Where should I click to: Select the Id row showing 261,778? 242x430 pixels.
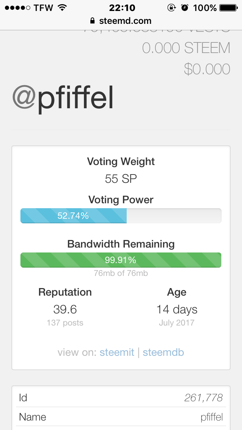pos(121,397)
